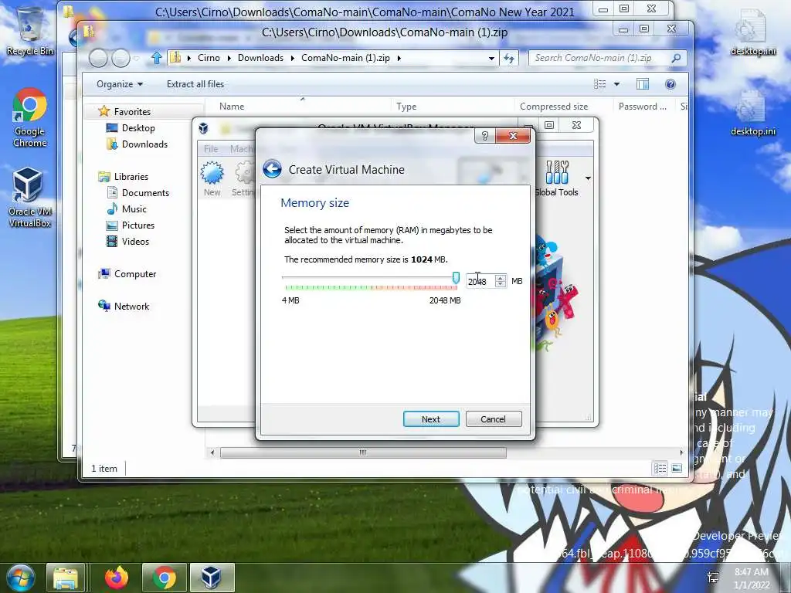Open Desktop in navigation pane

tap(138, 128)
